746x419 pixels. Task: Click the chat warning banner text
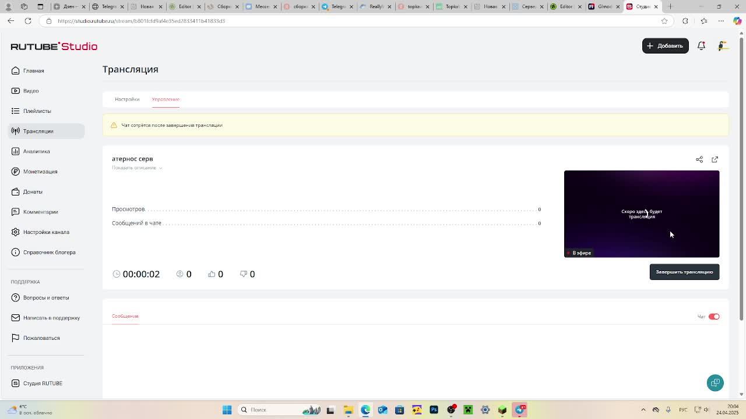172,125
